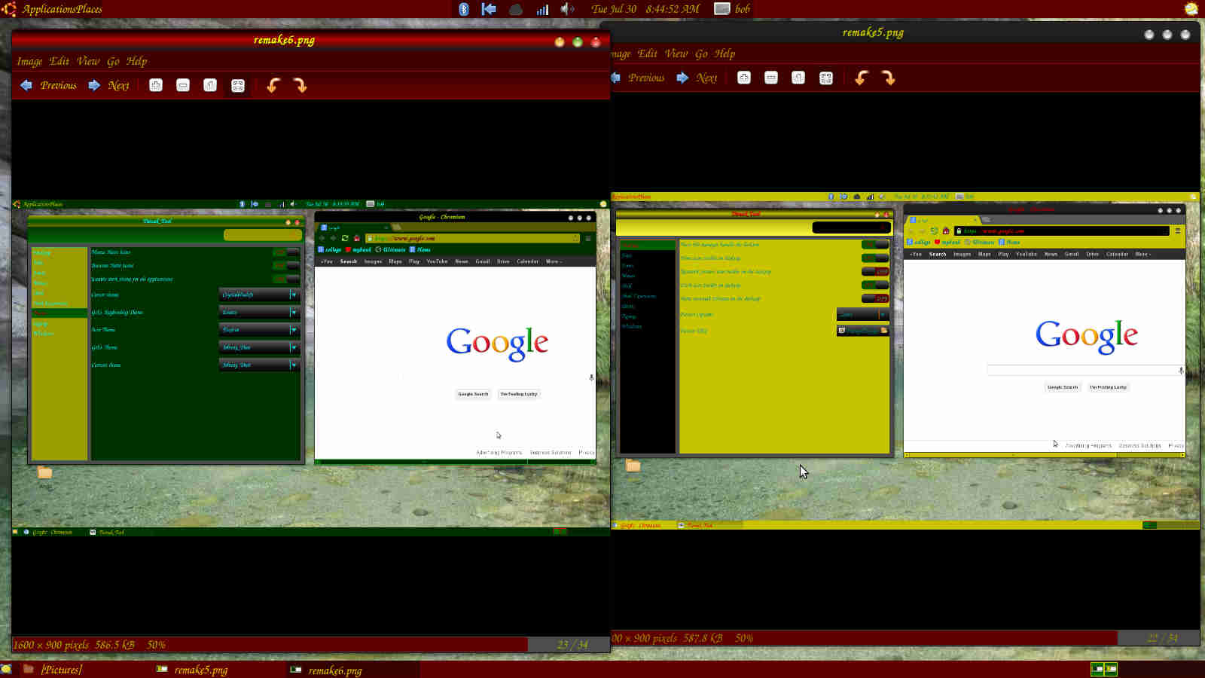The height and width of the screenshot is (678, 1205).
Task: Open Image menu in remake6.png window
Action: [x=29, y=62]
